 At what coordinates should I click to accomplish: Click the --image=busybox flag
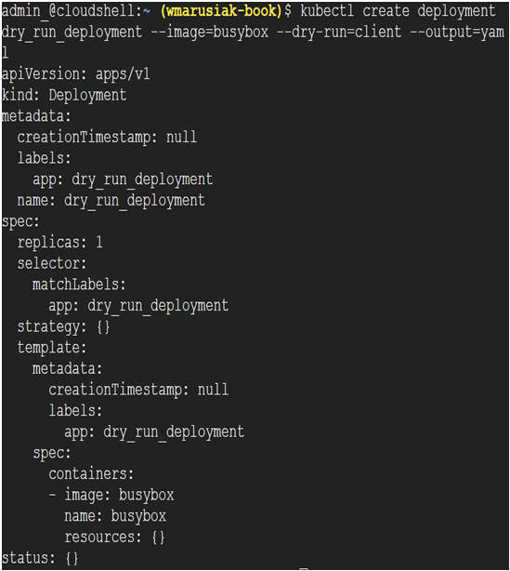tap(210, 32)
